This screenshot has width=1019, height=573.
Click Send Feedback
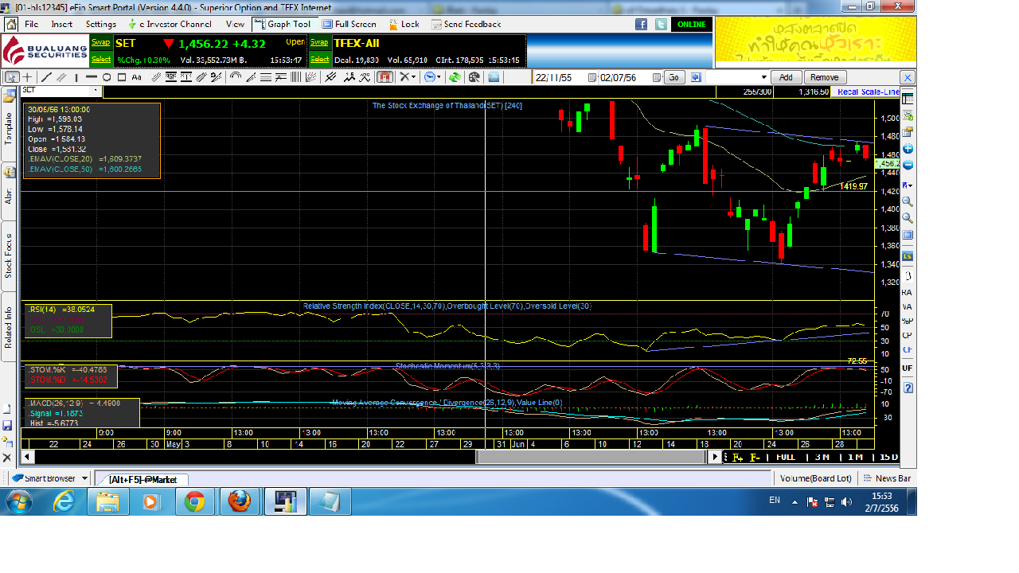tap(467, 24)
